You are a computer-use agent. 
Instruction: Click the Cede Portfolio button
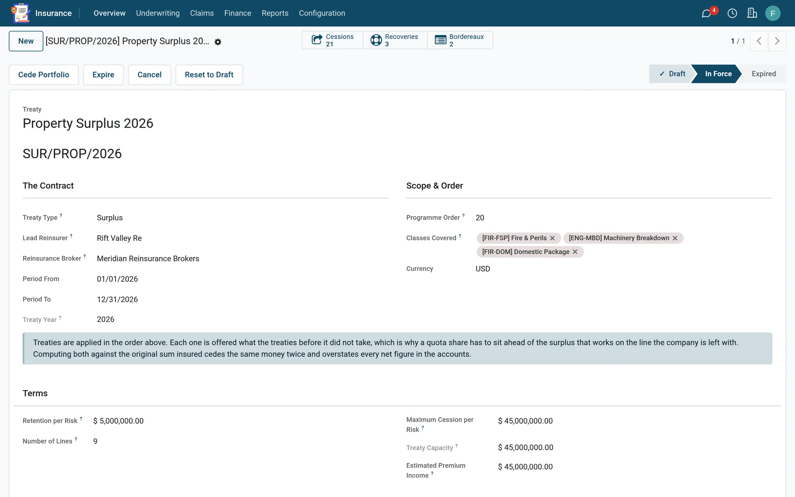point(43,75)
